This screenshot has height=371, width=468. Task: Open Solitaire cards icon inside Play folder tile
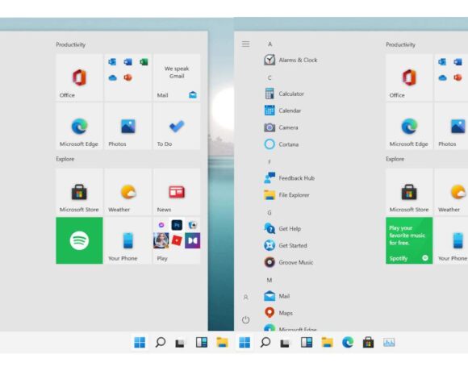tap(193, 225)
